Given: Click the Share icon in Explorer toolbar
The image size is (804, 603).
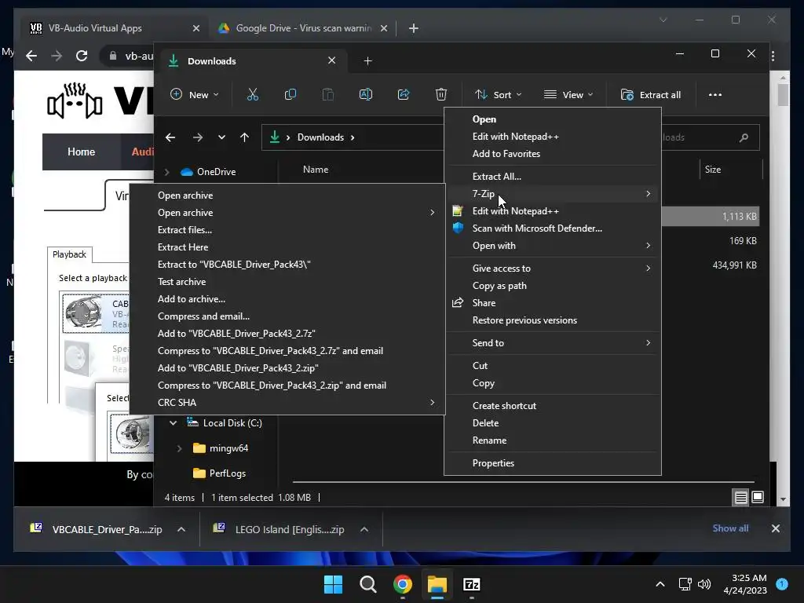Looking at the screenshot, I should pyautogui.click(x=404, y=94).
